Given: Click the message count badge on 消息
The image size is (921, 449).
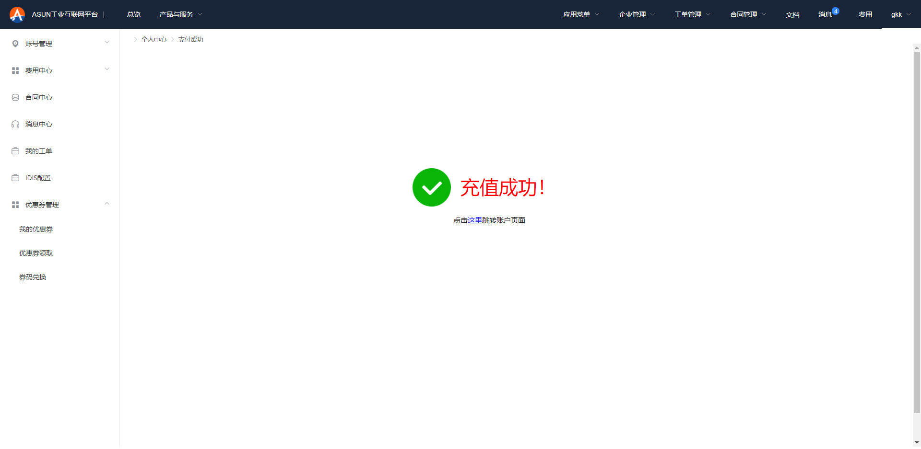Looking at the screenshot, I should 836,11.
